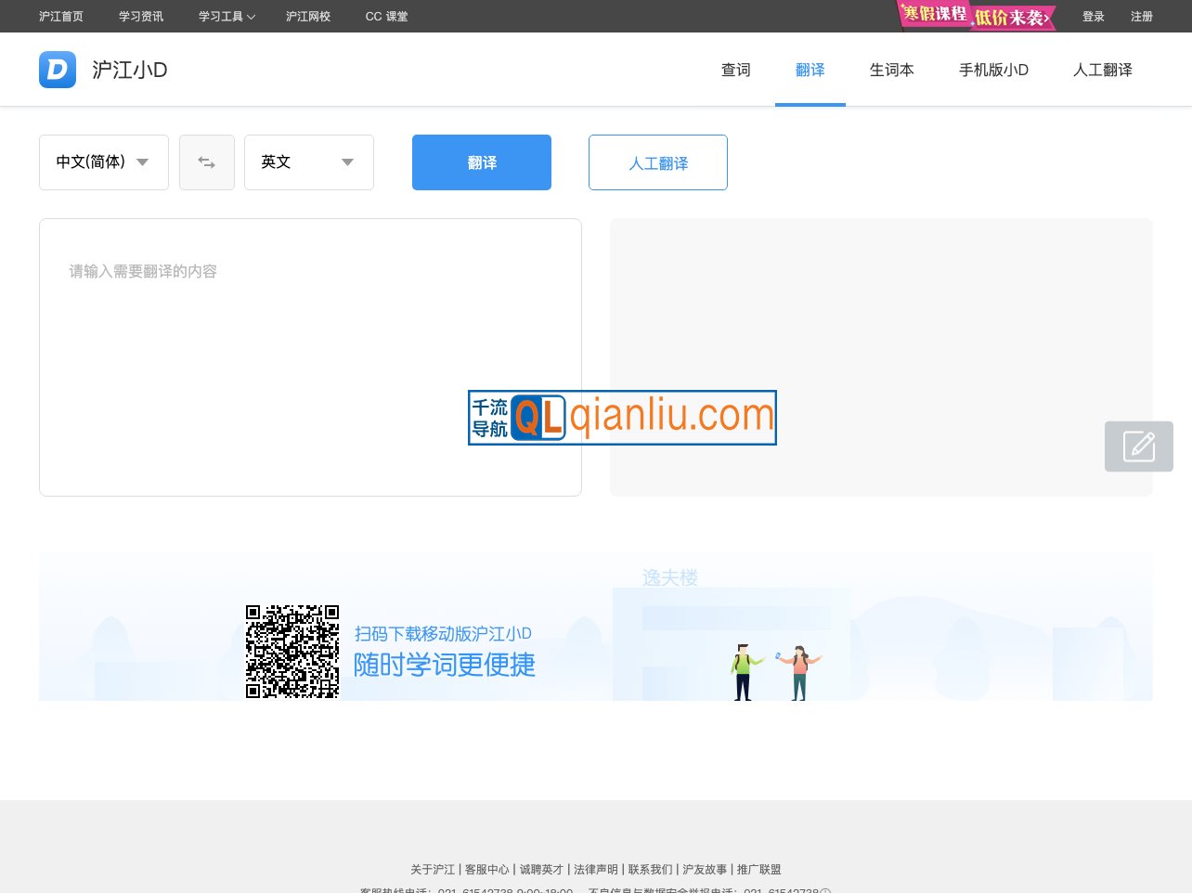Click the QR code for mobile download
This screenshot has height=893, width=1192.
[x=292, y=651]
